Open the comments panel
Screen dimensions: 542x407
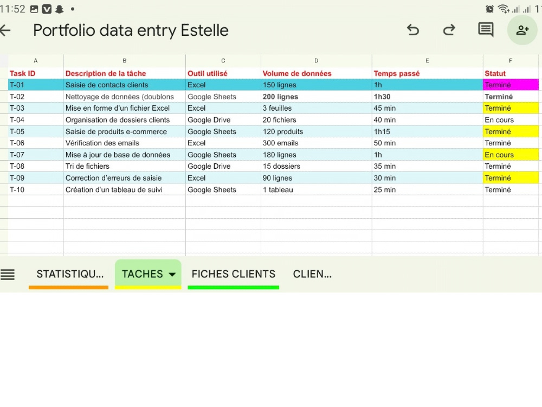point(486,30)
